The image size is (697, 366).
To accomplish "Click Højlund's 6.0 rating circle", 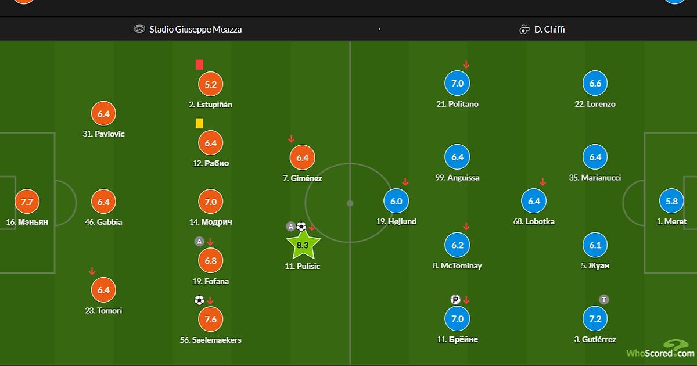I will tap(396, 202).
